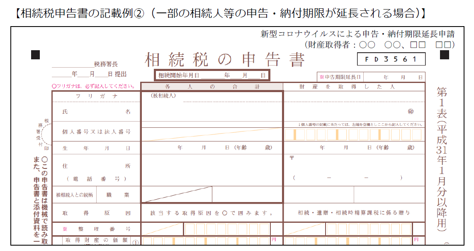Click the '住所' row label
The width and height of the screenshot is (474, 251).
[97, 166]
